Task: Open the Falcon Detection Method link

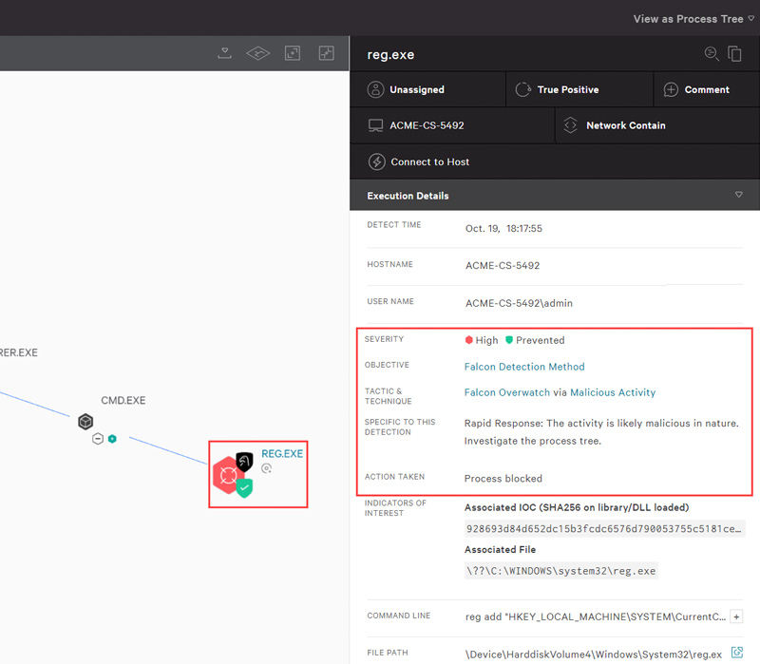Action: [524, 367]
